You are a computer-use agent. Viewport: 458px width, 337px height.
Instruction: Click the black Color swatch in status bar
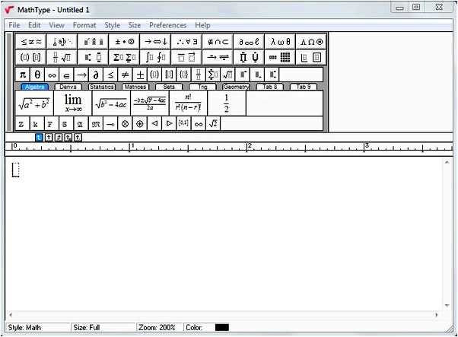click(x=222, y=327)
